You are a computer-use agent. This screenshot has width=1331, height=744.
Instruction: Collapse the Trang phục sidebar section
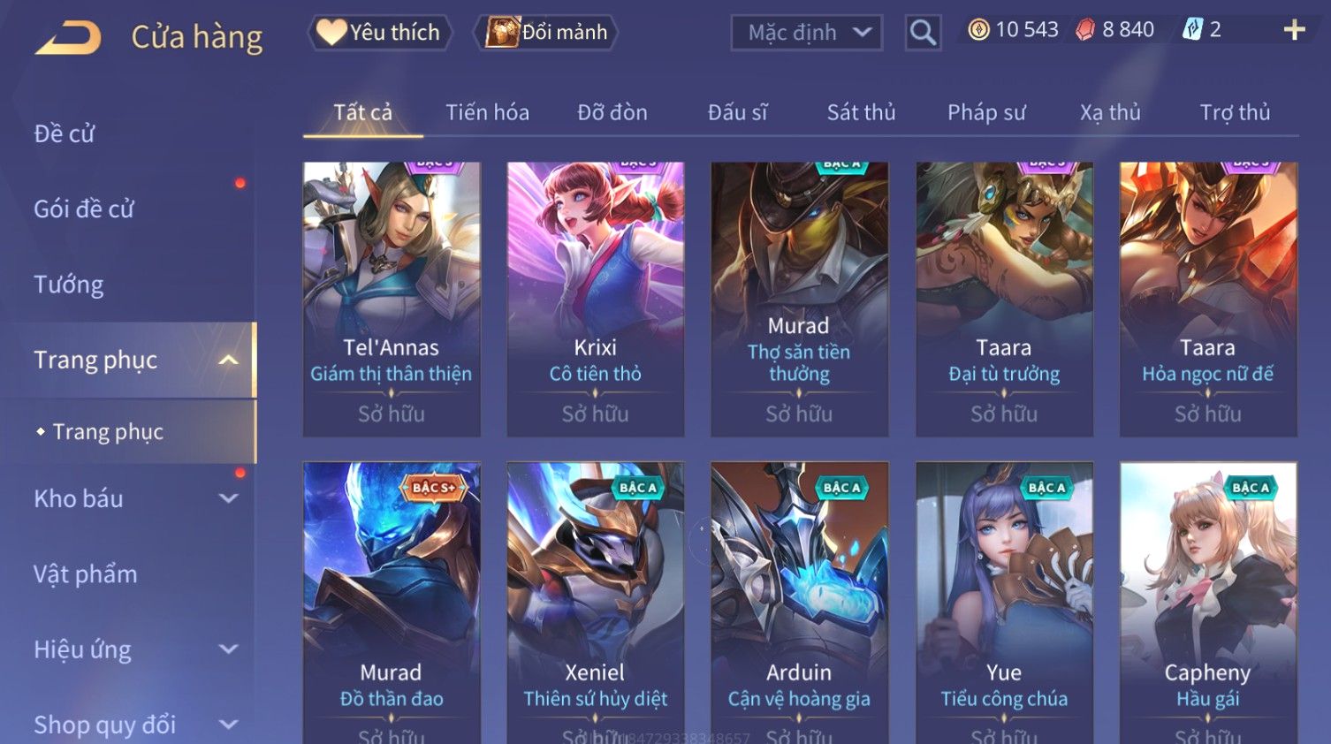point(228,360)
